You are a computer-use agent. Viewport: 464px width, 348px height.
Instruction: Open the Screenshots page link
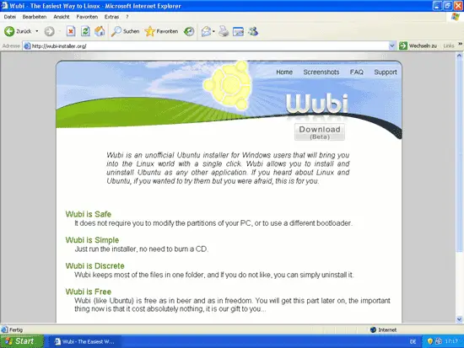(x=321, y=72)
